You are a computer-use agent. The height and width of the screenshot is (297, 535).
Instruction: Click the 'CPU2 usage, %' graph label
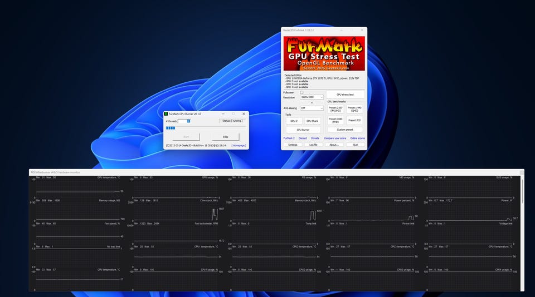308,270
